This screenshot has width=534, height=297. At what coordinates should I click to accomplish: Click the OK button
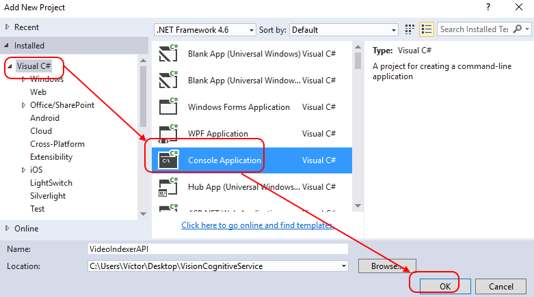[445, 287]
